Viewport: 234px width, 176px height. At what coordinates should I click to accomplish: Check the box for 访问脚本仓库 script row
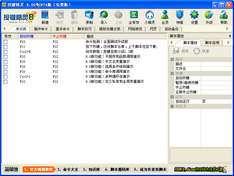[6, 47]
